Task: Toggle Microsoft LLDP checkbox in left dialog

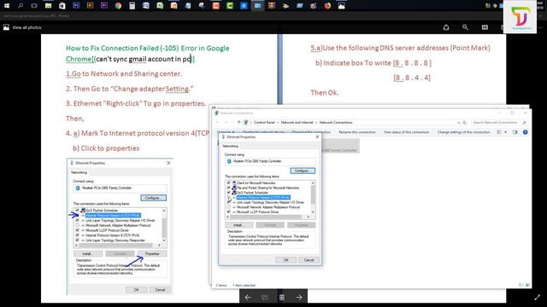Action: [x=77, y=230]
